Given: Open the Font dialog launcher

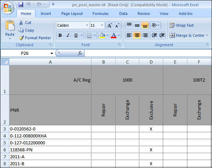Looking at the screenshot, I should 120,44.
